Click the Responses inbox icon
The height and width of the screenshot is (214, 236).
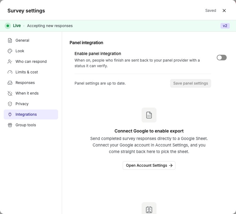10,83
